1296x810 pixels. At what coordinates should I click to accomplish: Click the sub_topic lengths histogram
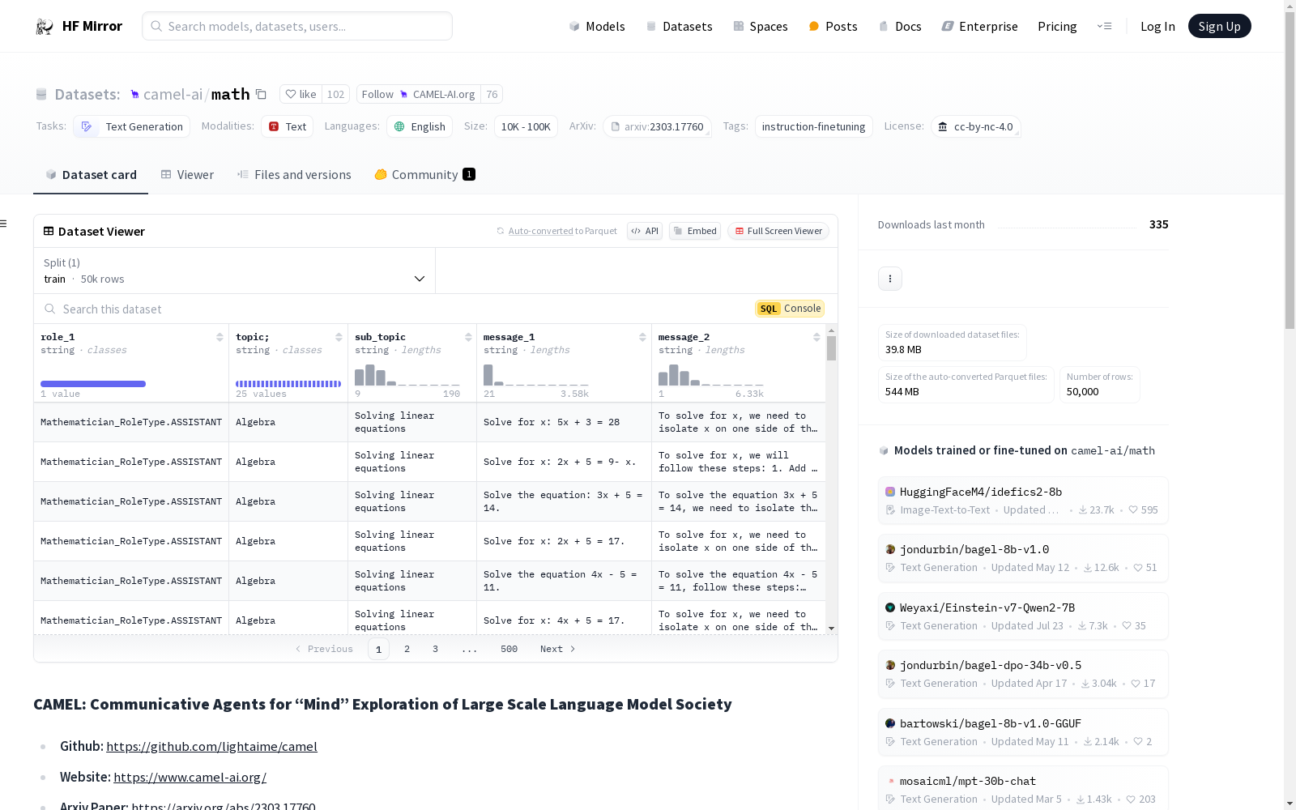(x=407, y=374)
